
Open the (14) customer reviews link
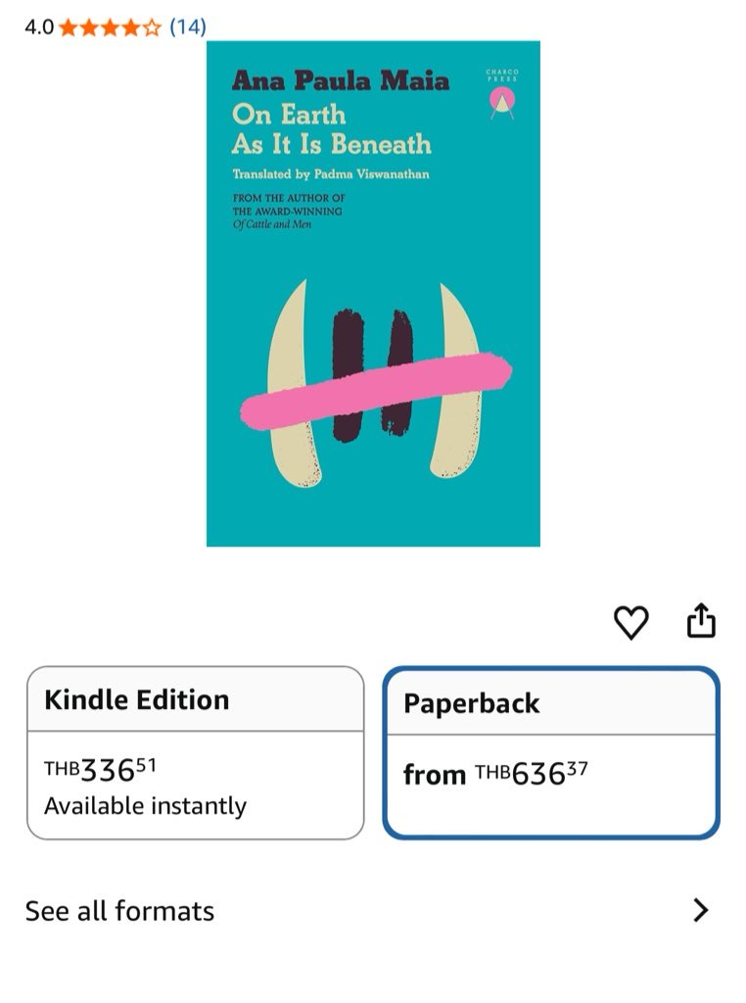tap(187, 26)
